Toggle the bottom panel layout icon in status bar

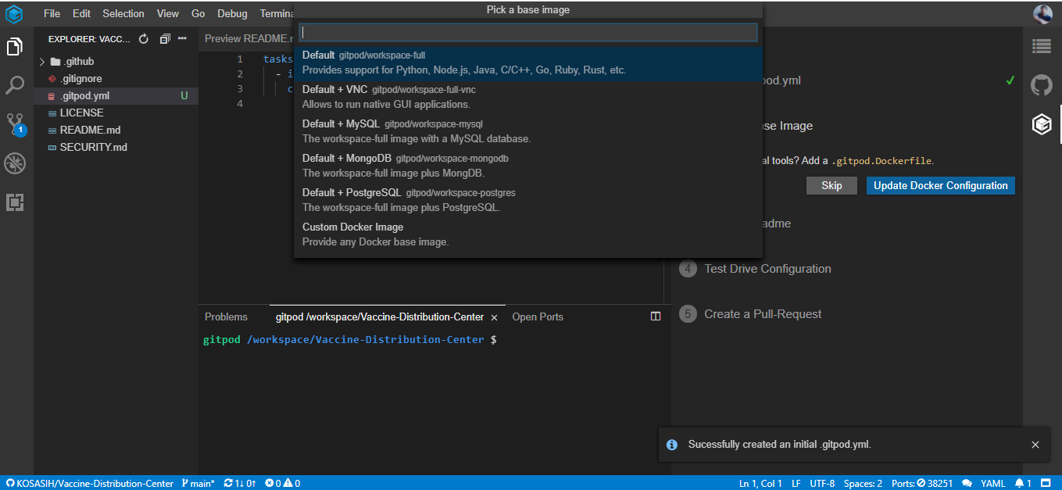click(x=1046, y=483)
